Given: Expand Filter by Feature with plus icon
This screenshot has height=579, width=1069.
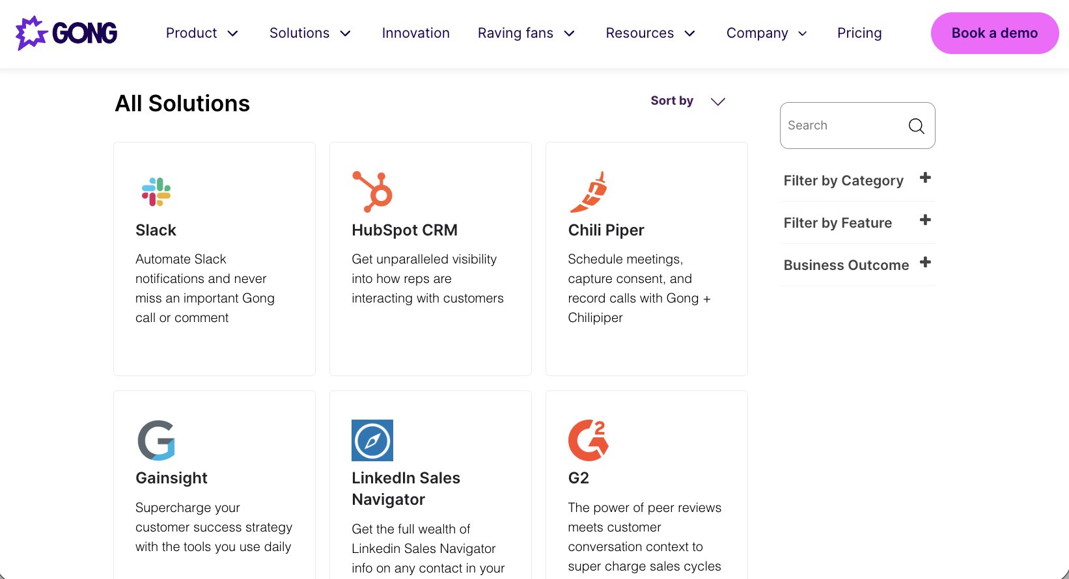Looking at the screenshot, I should (x=925, y=220).
